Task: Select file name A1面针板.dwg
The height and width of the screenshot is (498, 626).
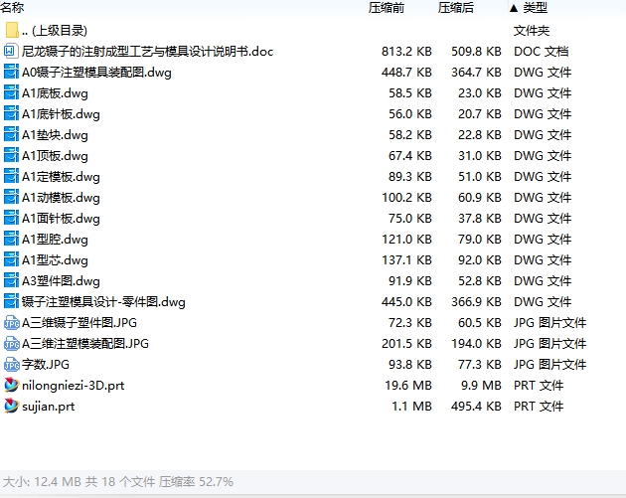Action: 61,218
